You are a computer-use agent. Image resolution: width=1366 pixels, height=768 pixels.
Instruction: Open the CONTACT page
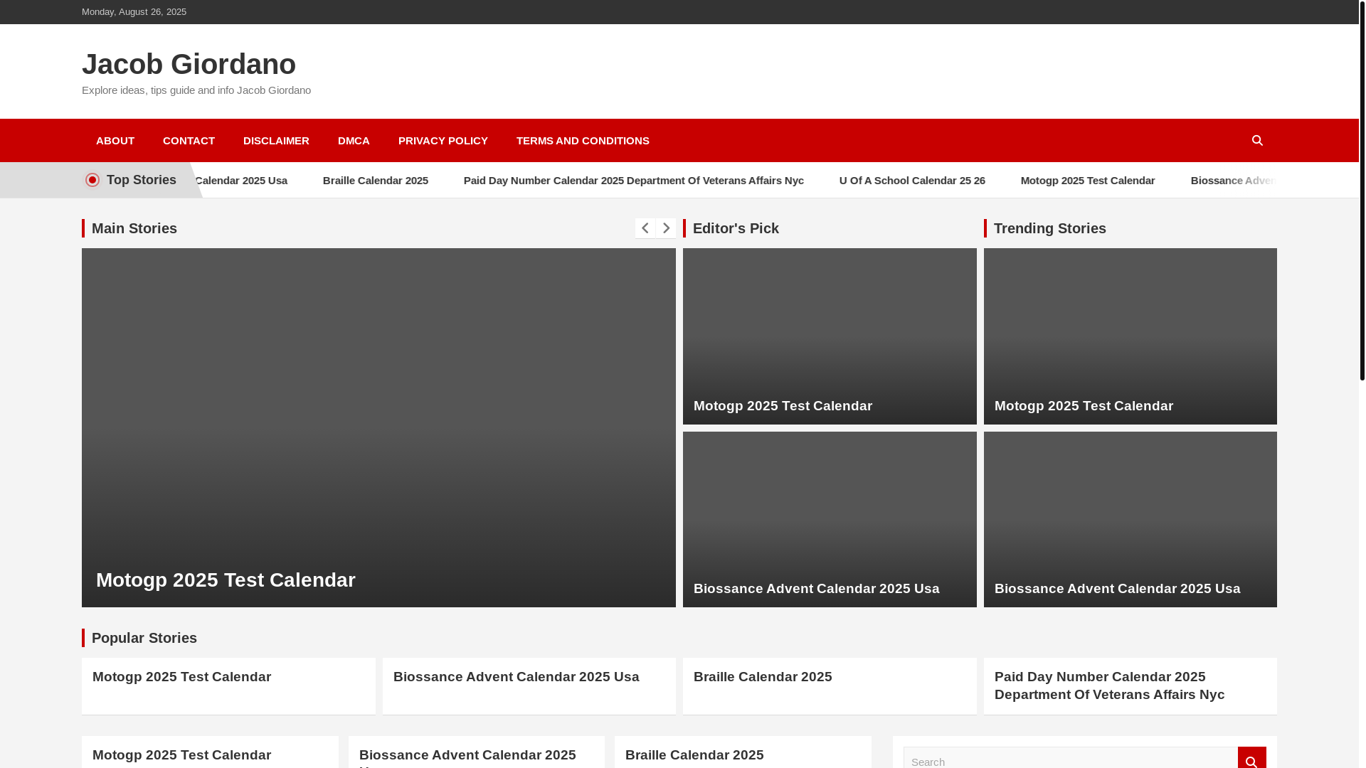pos(189,141)
